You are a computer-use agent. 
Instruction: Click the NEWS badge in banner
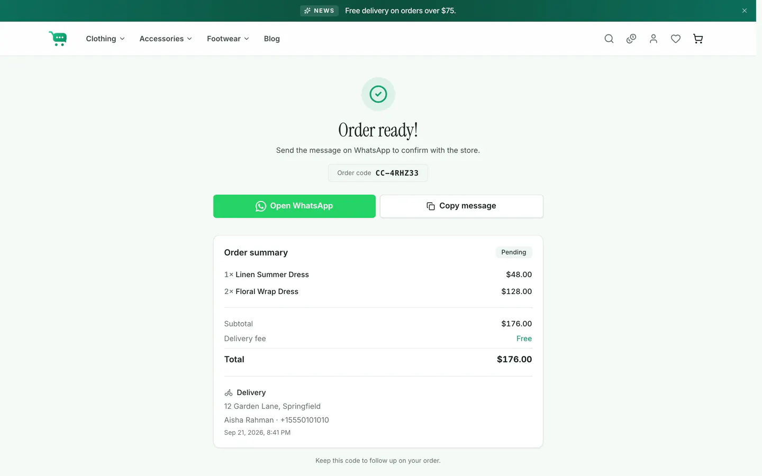click(319, 11)
